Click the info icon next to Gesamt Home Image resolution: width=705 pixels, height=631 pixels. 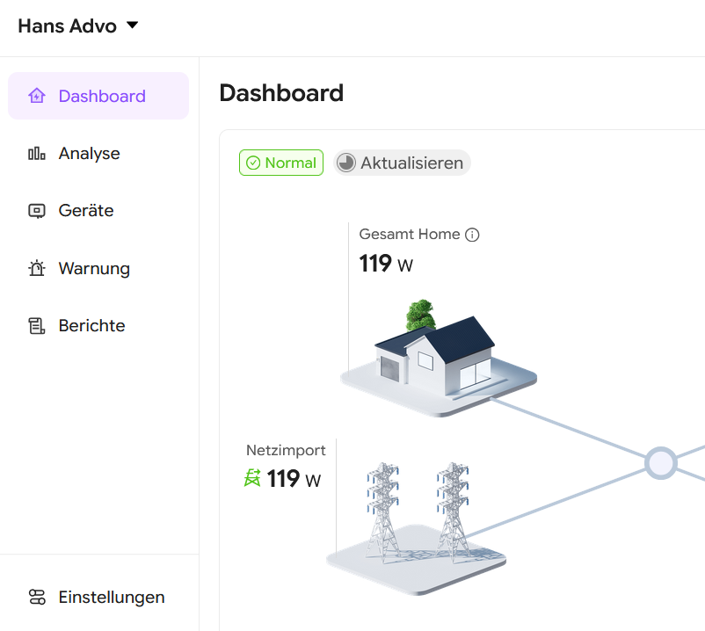tap(472, 235)
